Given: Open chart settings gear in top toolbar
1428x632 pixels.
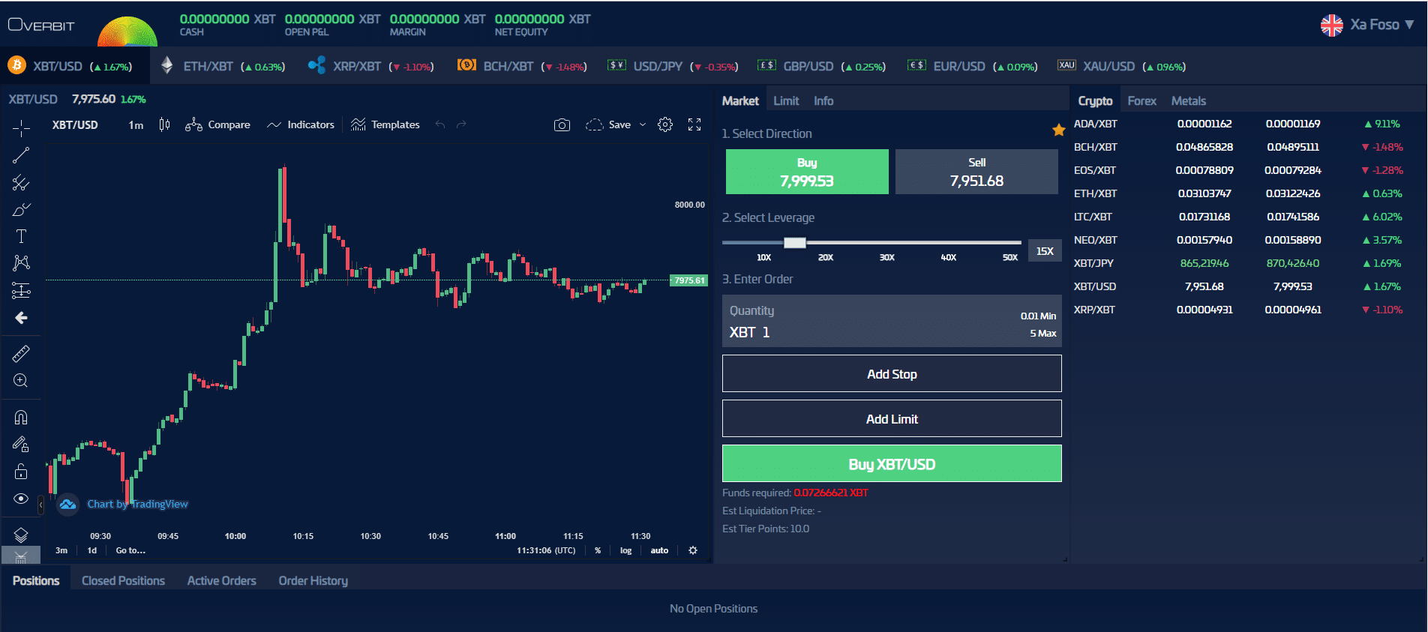Looking at the screenshot, I should [x=665, y=124].
